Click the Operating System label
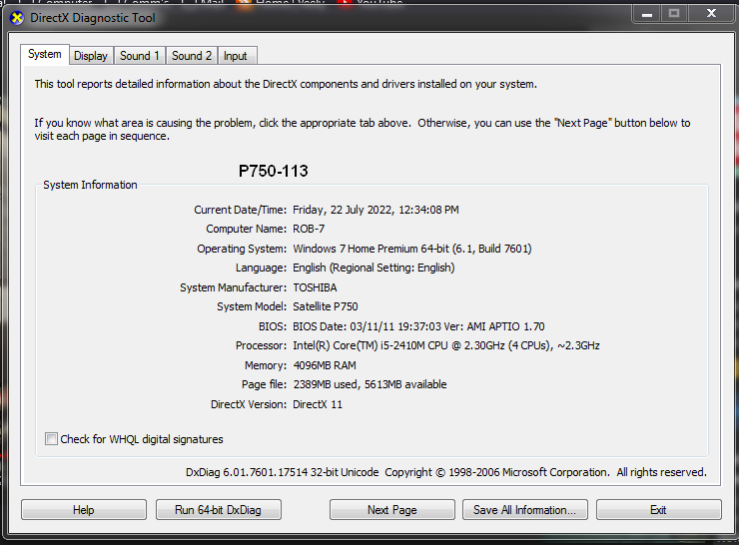 click(x=242, y=249)
